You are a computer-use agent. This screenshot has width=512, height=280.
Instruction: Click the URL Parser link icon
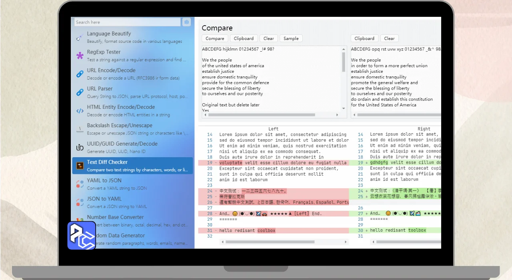coord(80,92)
